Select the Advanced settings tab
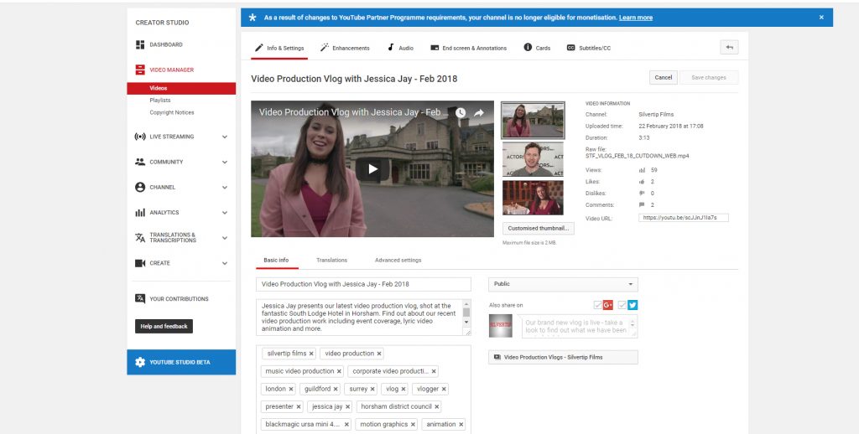Viewport: 859px width, 434px height. click(x=398, y=261)
